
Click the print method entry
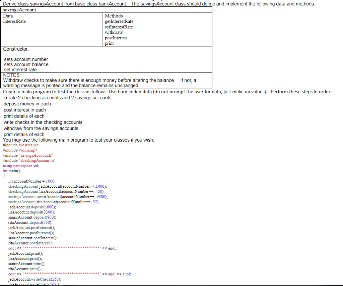[109, 43]
